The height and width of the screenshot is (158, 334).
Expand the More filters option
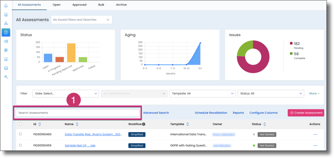click(x=314, y=93)
